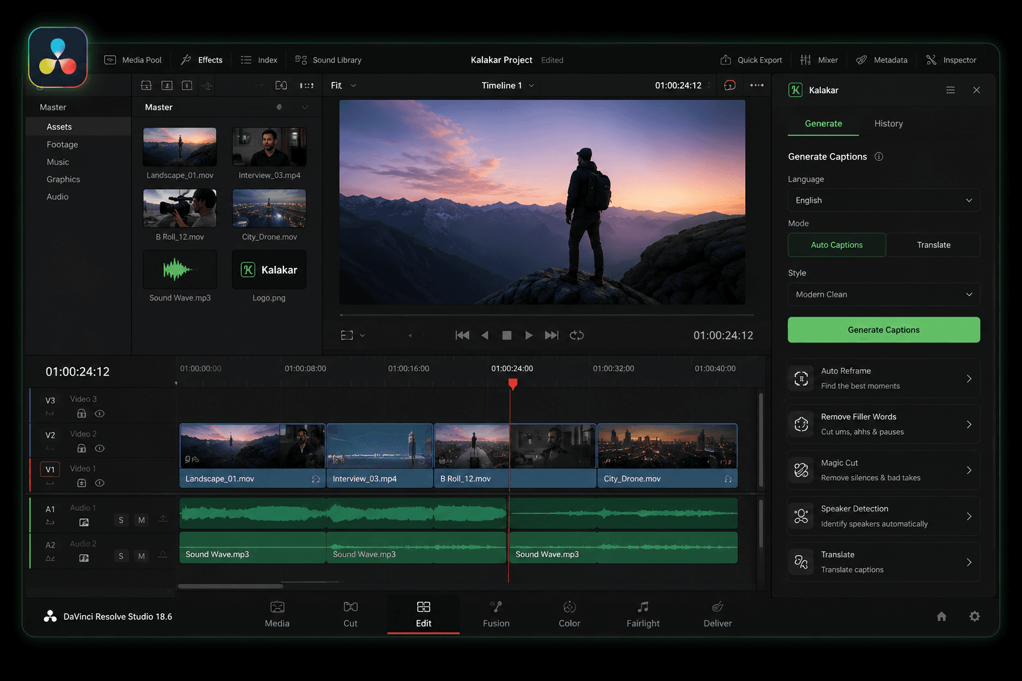Go to the Color page
The height and width of the screenshot is (681, 1022).
570,614
